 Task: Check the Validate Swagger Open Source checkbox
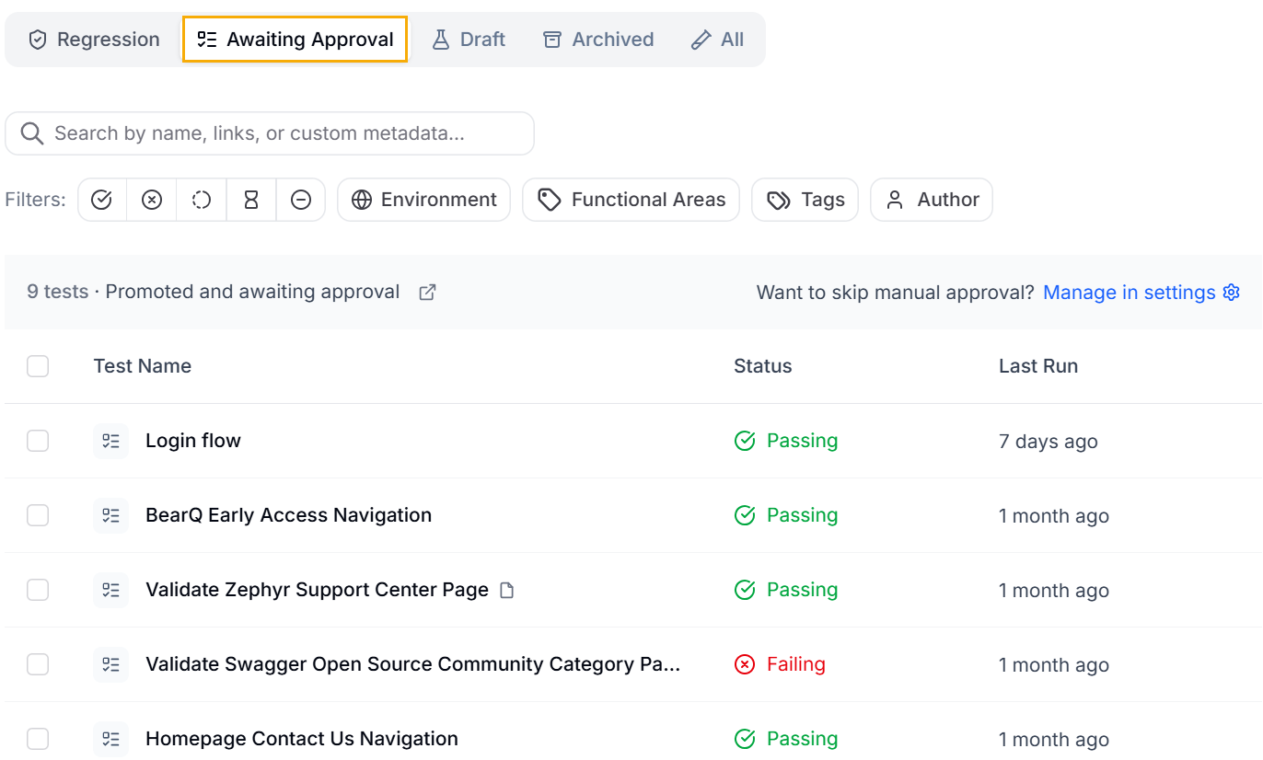coord(38,664)
